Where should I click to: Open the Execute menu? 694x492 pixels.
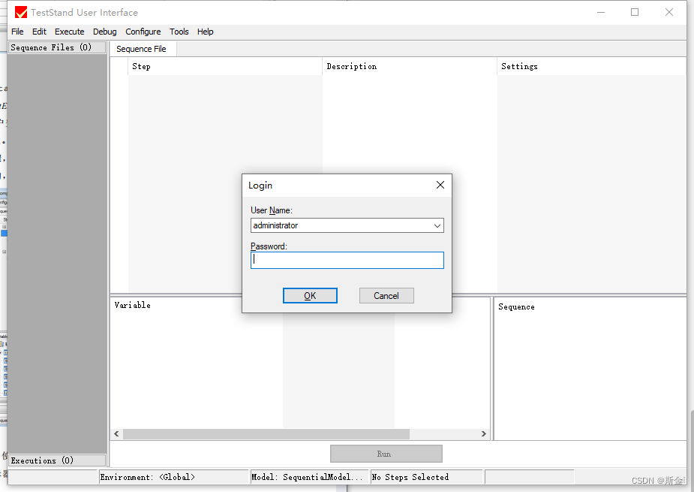click(x=70, y=32)
